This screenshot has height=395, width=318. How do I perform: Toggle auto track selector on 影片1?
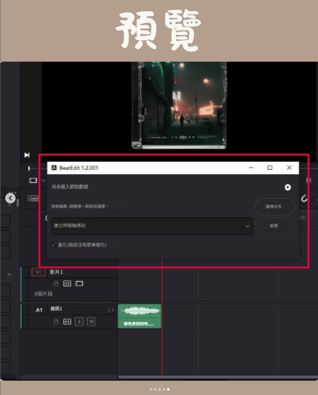click(x=67, y=284)
